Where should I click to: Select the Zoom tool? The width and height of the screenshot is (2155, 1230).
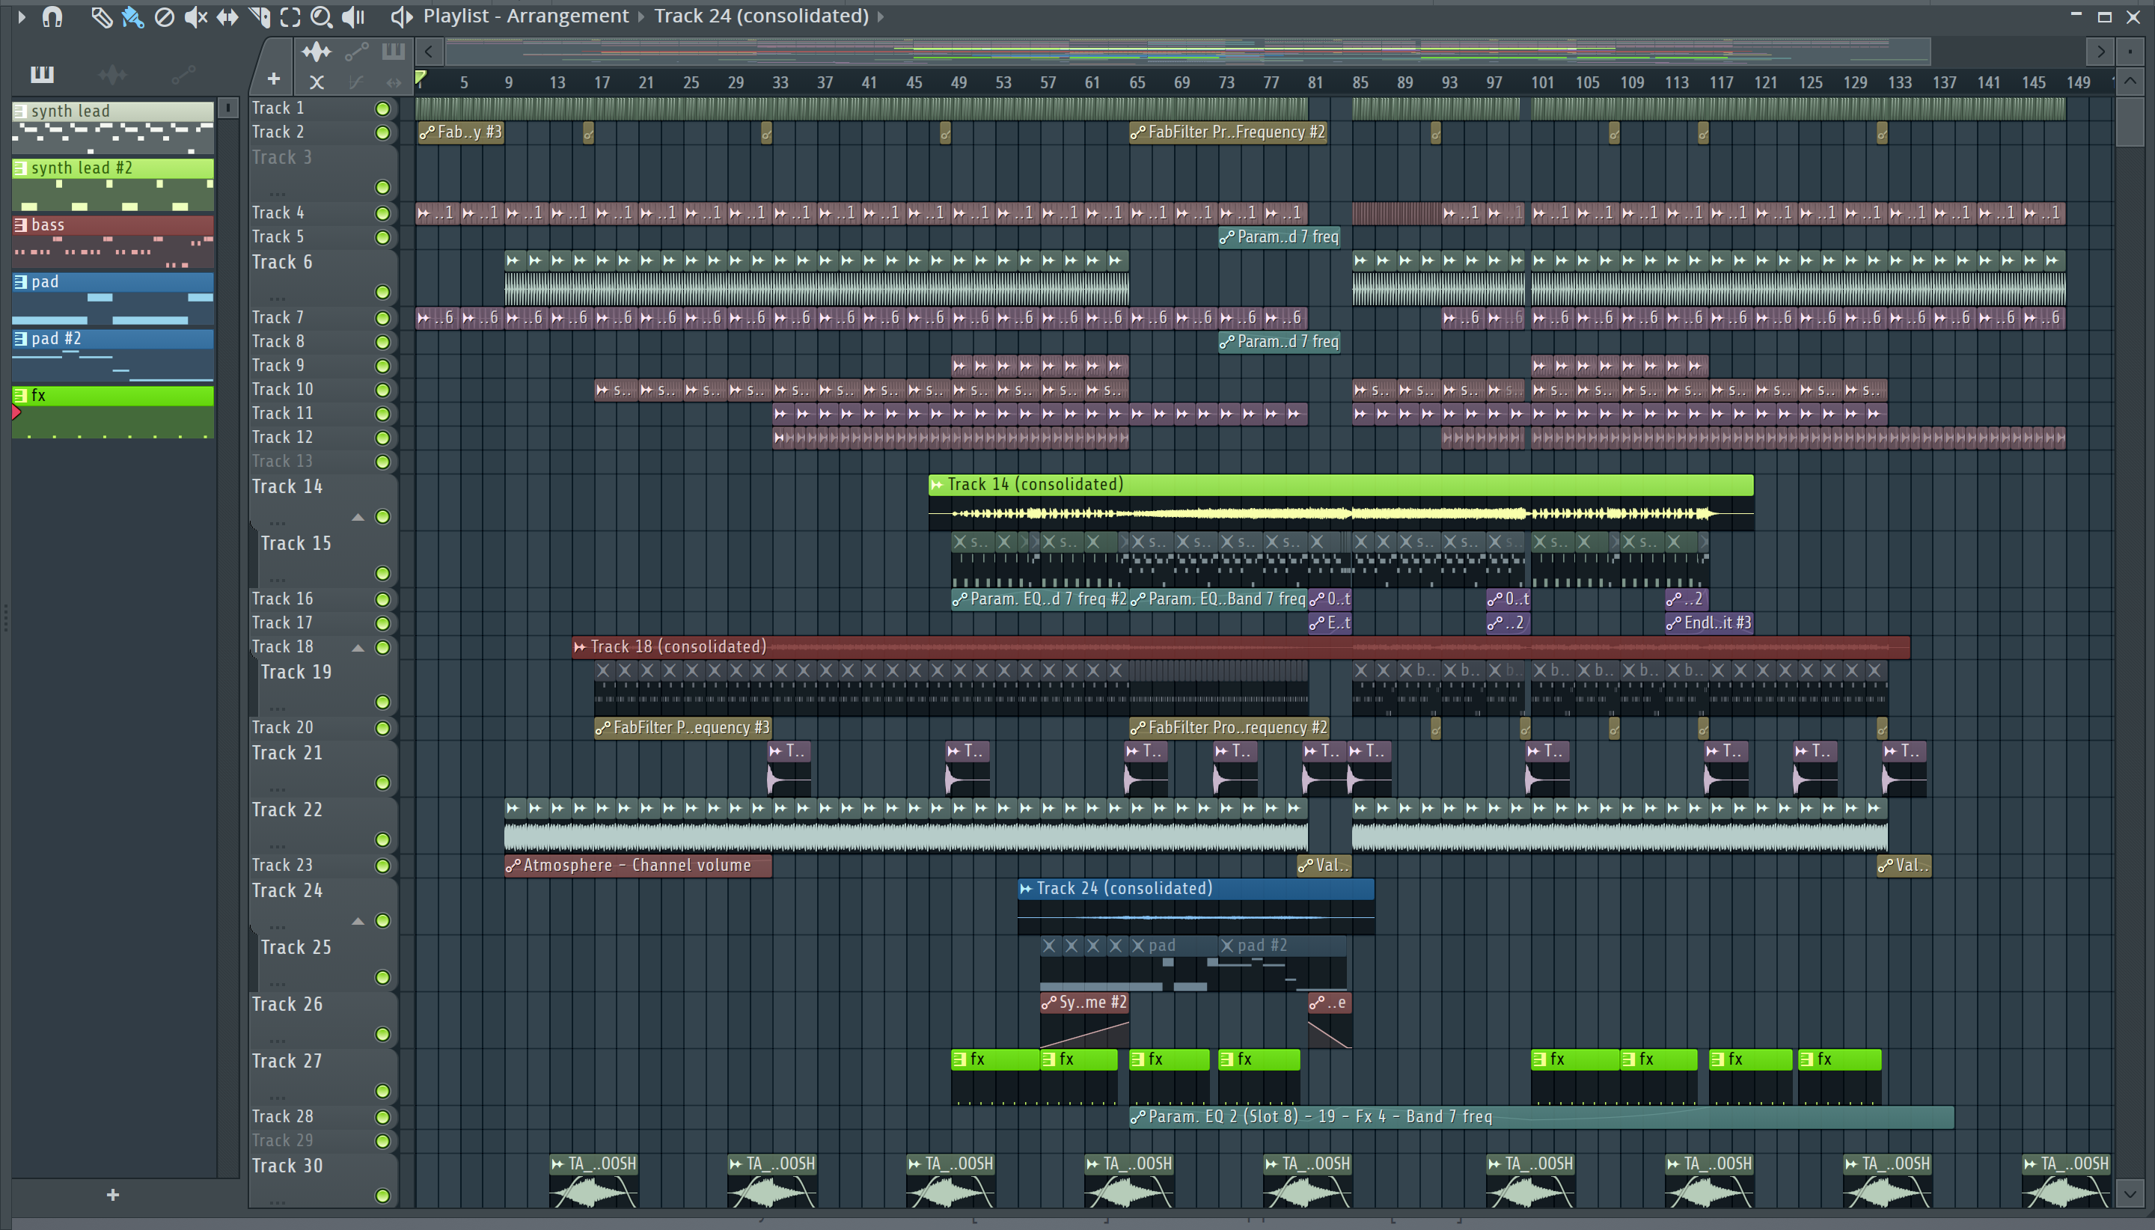[321, 16]
